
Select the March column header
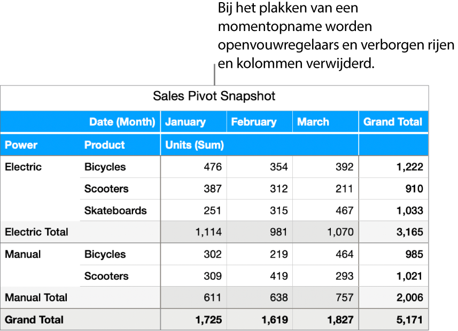[313, 122]
